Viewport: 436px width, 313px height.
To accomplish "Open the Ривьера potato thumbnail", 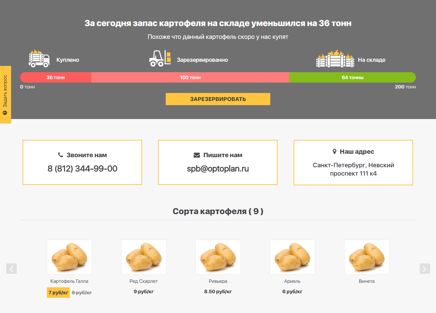I will [218, 257].
